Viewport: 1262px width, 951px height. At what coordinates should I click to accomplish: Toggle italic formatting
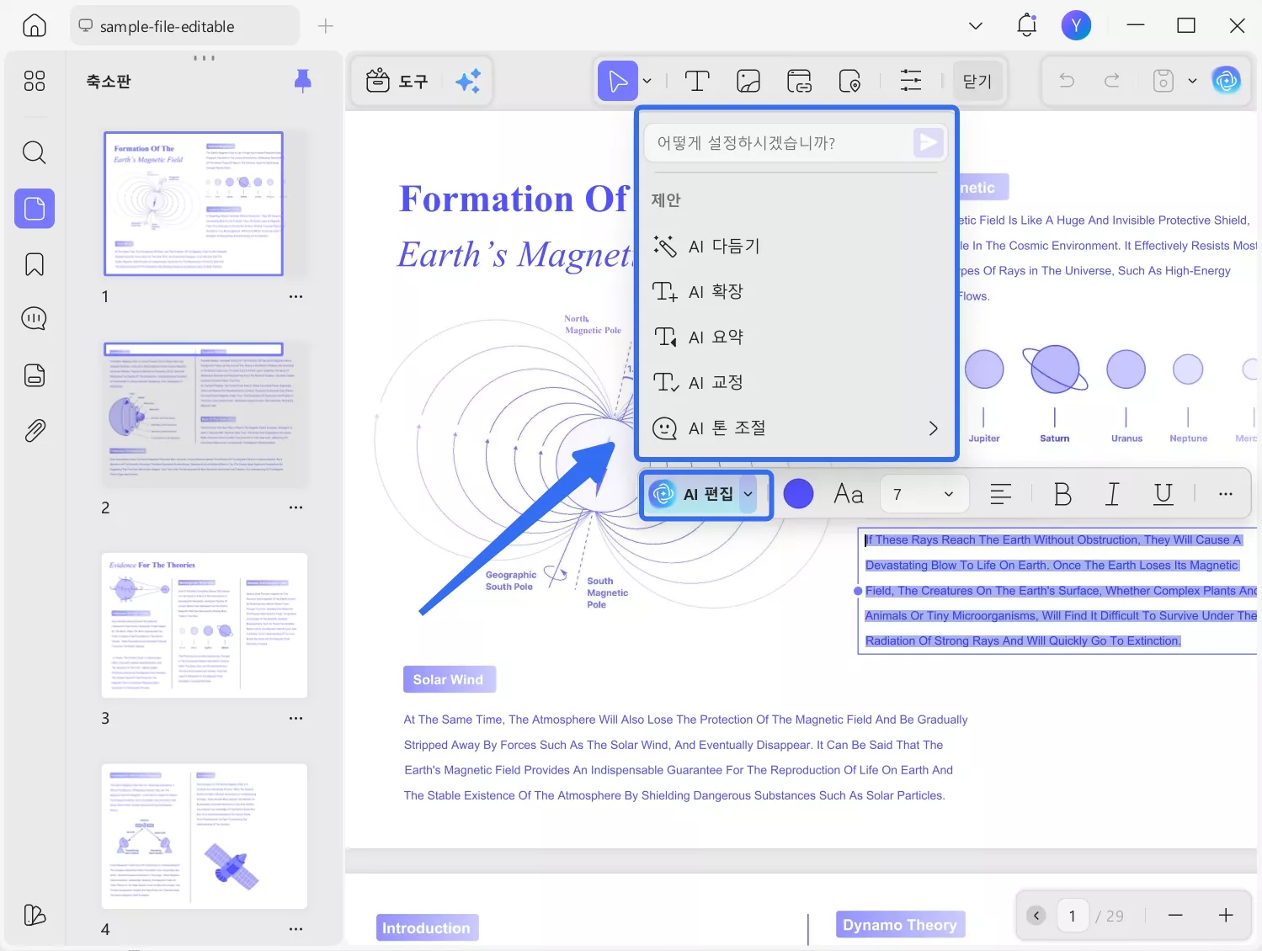(1113, 494)
